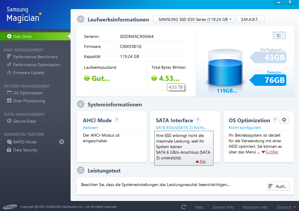
Task: Click the 76GB used space label
Action: [268, 80]
